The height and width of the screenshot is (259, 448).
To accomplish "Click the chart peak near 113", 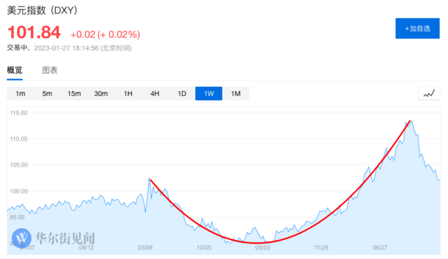I will (411, 121).
